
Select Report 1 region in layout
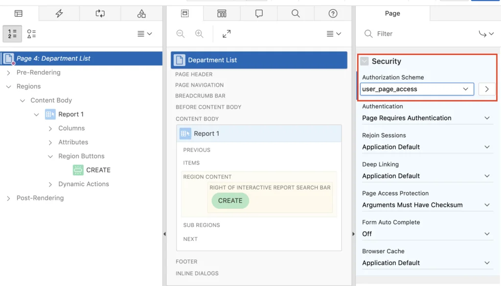pyautogui.click(x=259, y=133)
